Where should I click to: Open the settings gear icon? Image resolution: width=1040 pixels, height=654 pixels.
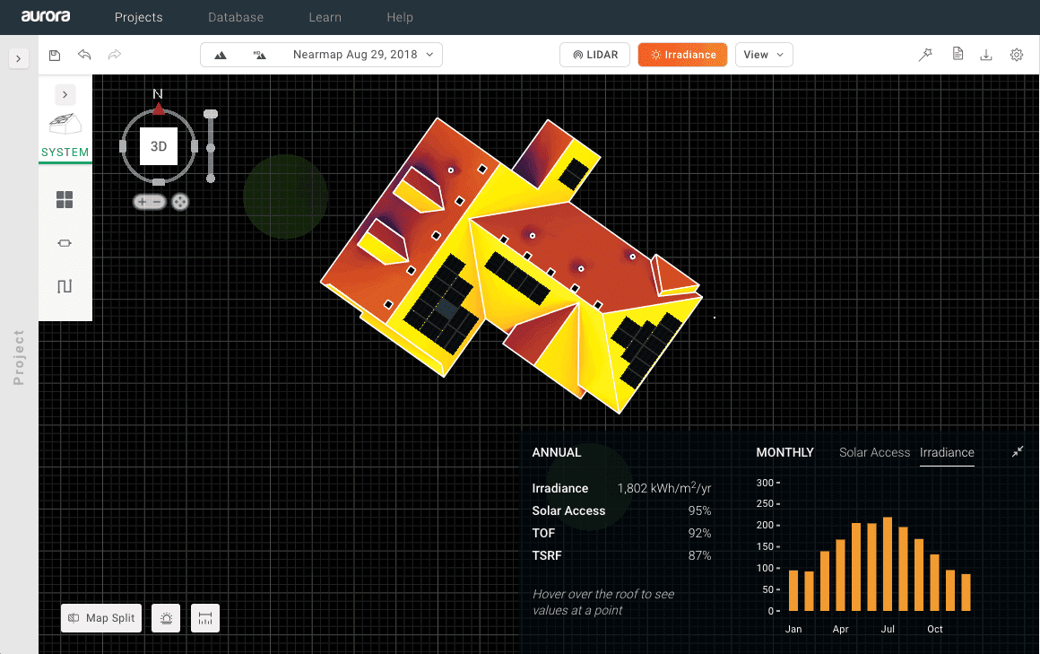[1017, 55]
